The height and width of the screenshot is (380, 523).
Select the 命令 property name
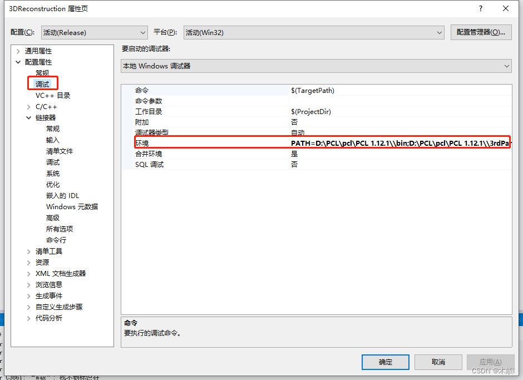point(142,91)
